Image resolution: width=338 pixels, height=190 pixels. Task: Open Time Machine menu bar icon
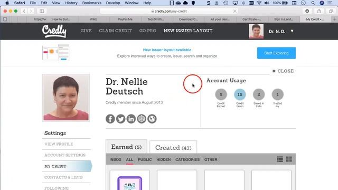226,3
